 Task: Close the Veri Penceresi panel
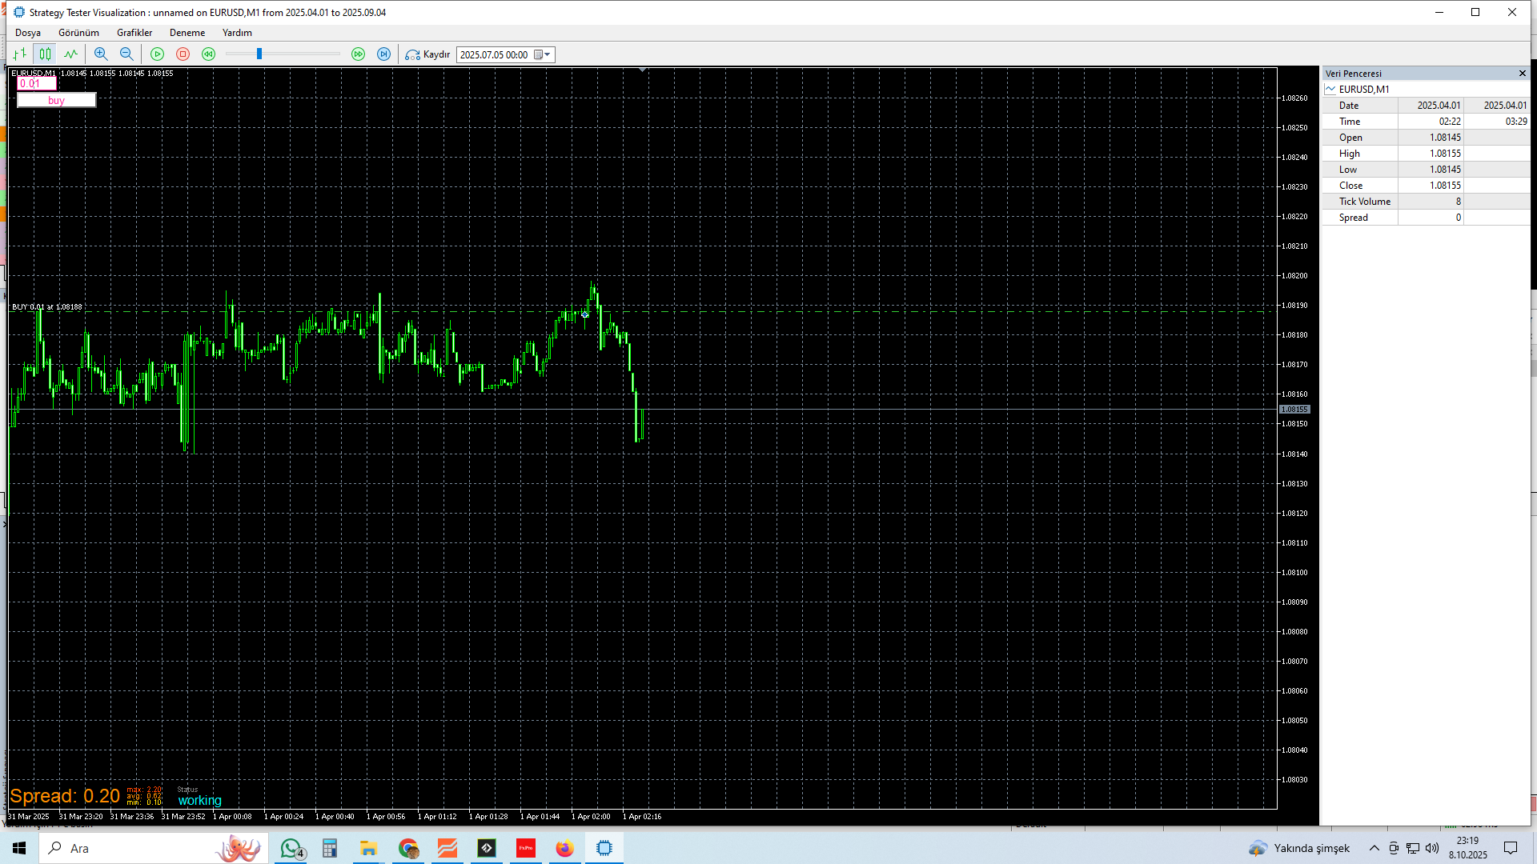coord(1523,74)
